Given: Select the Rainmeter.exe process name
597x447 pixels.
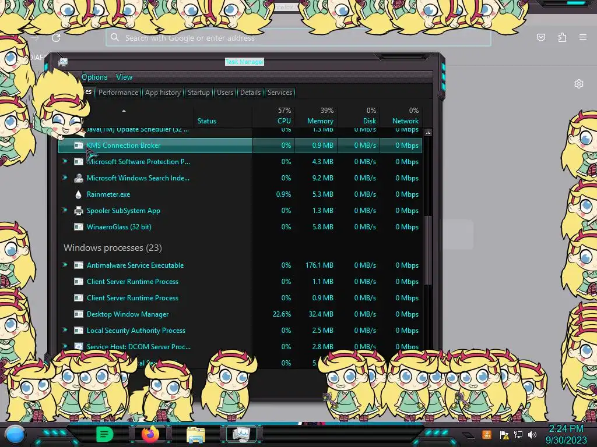Looking at the screenshot, I should pyautogui.click(x=108, y=194).
